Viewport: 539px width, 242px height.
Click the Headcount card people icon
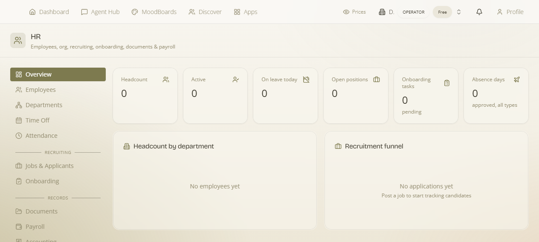[x=166, y=80]
